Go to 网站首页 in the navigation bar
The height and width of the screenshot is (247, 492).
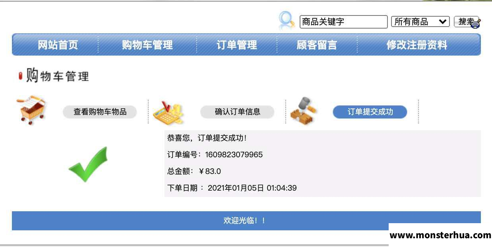[x=58, y=45]
